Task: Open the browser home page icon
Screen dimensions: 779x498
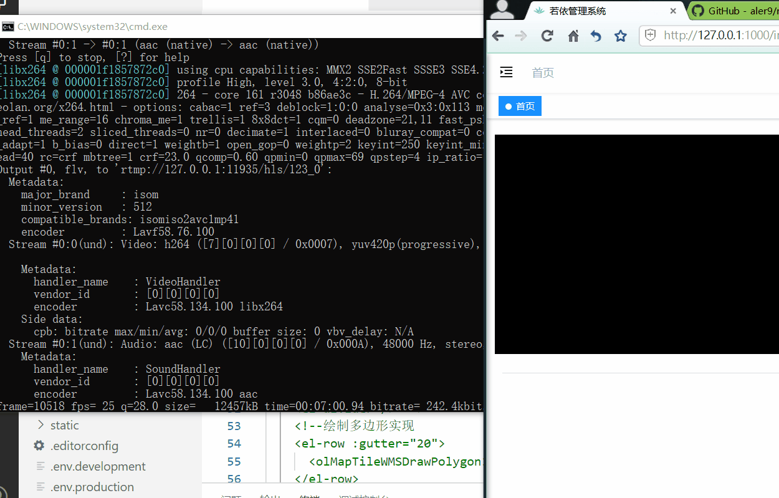Action: [x=573, y=36]
